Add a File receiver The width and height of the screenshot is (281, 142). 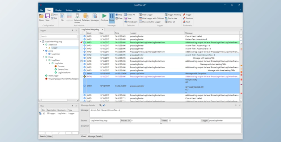[x=62, y=17]
